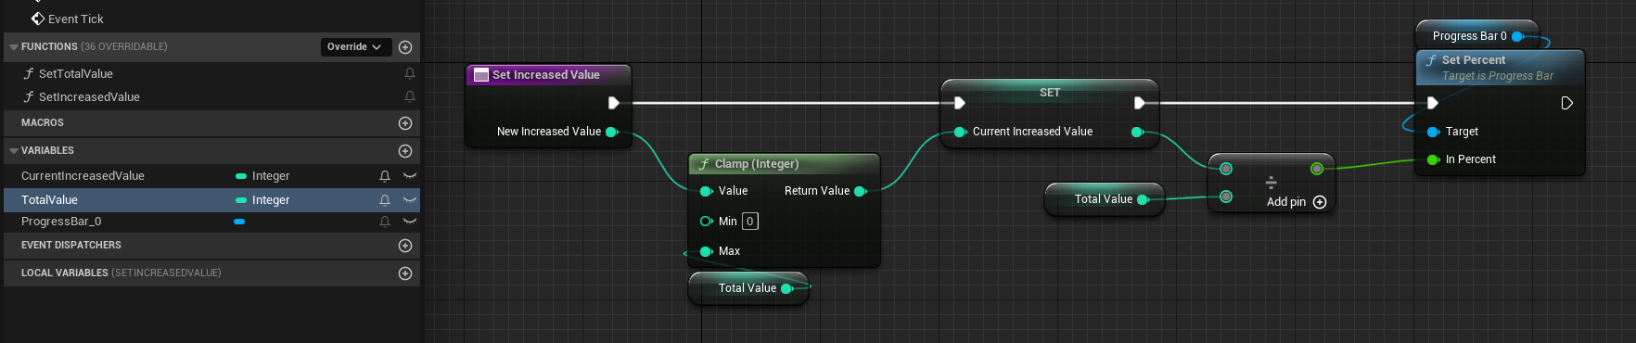Open the Override dropdown in Functions
This screenshot has width=1636, height=343.
pos(354,46)
